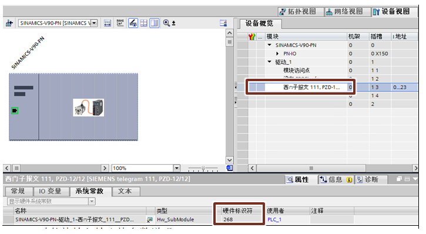This screenshot has height=234, width=426.
Task: Click the device view scroll down arrow
Action: 230,160
